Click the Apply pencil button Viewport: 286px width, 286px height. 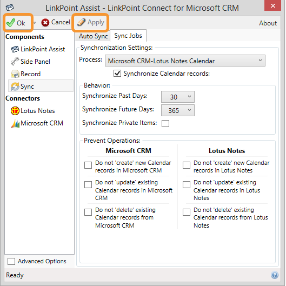(90, 22)
